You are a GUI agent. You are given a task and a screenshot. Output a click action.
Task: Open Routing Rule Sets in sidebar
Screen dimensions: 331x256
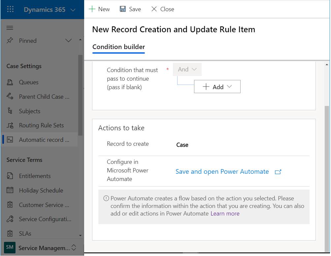41,125
